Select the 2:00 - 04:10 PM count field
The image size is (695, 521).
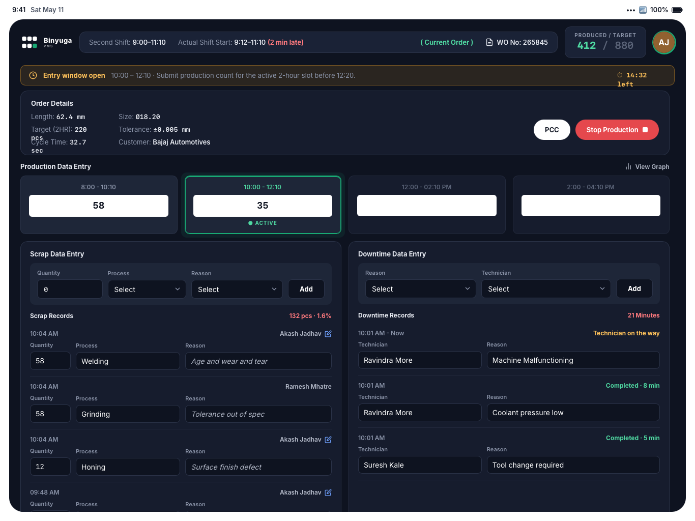click(591, 206)
